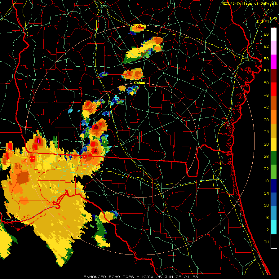The width and height of the screenshot is (279, 279).
Task: Click the light green legend swatch
Action: click(x=274, y=172)
